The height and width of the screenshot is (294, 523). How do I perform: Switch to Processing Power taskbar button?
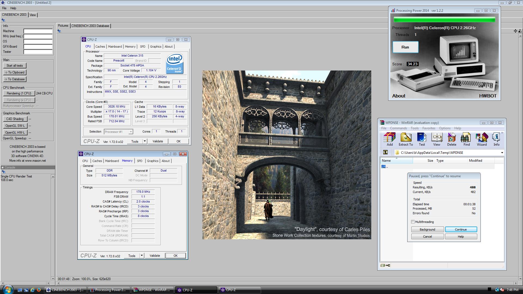[x=109, y=290]
